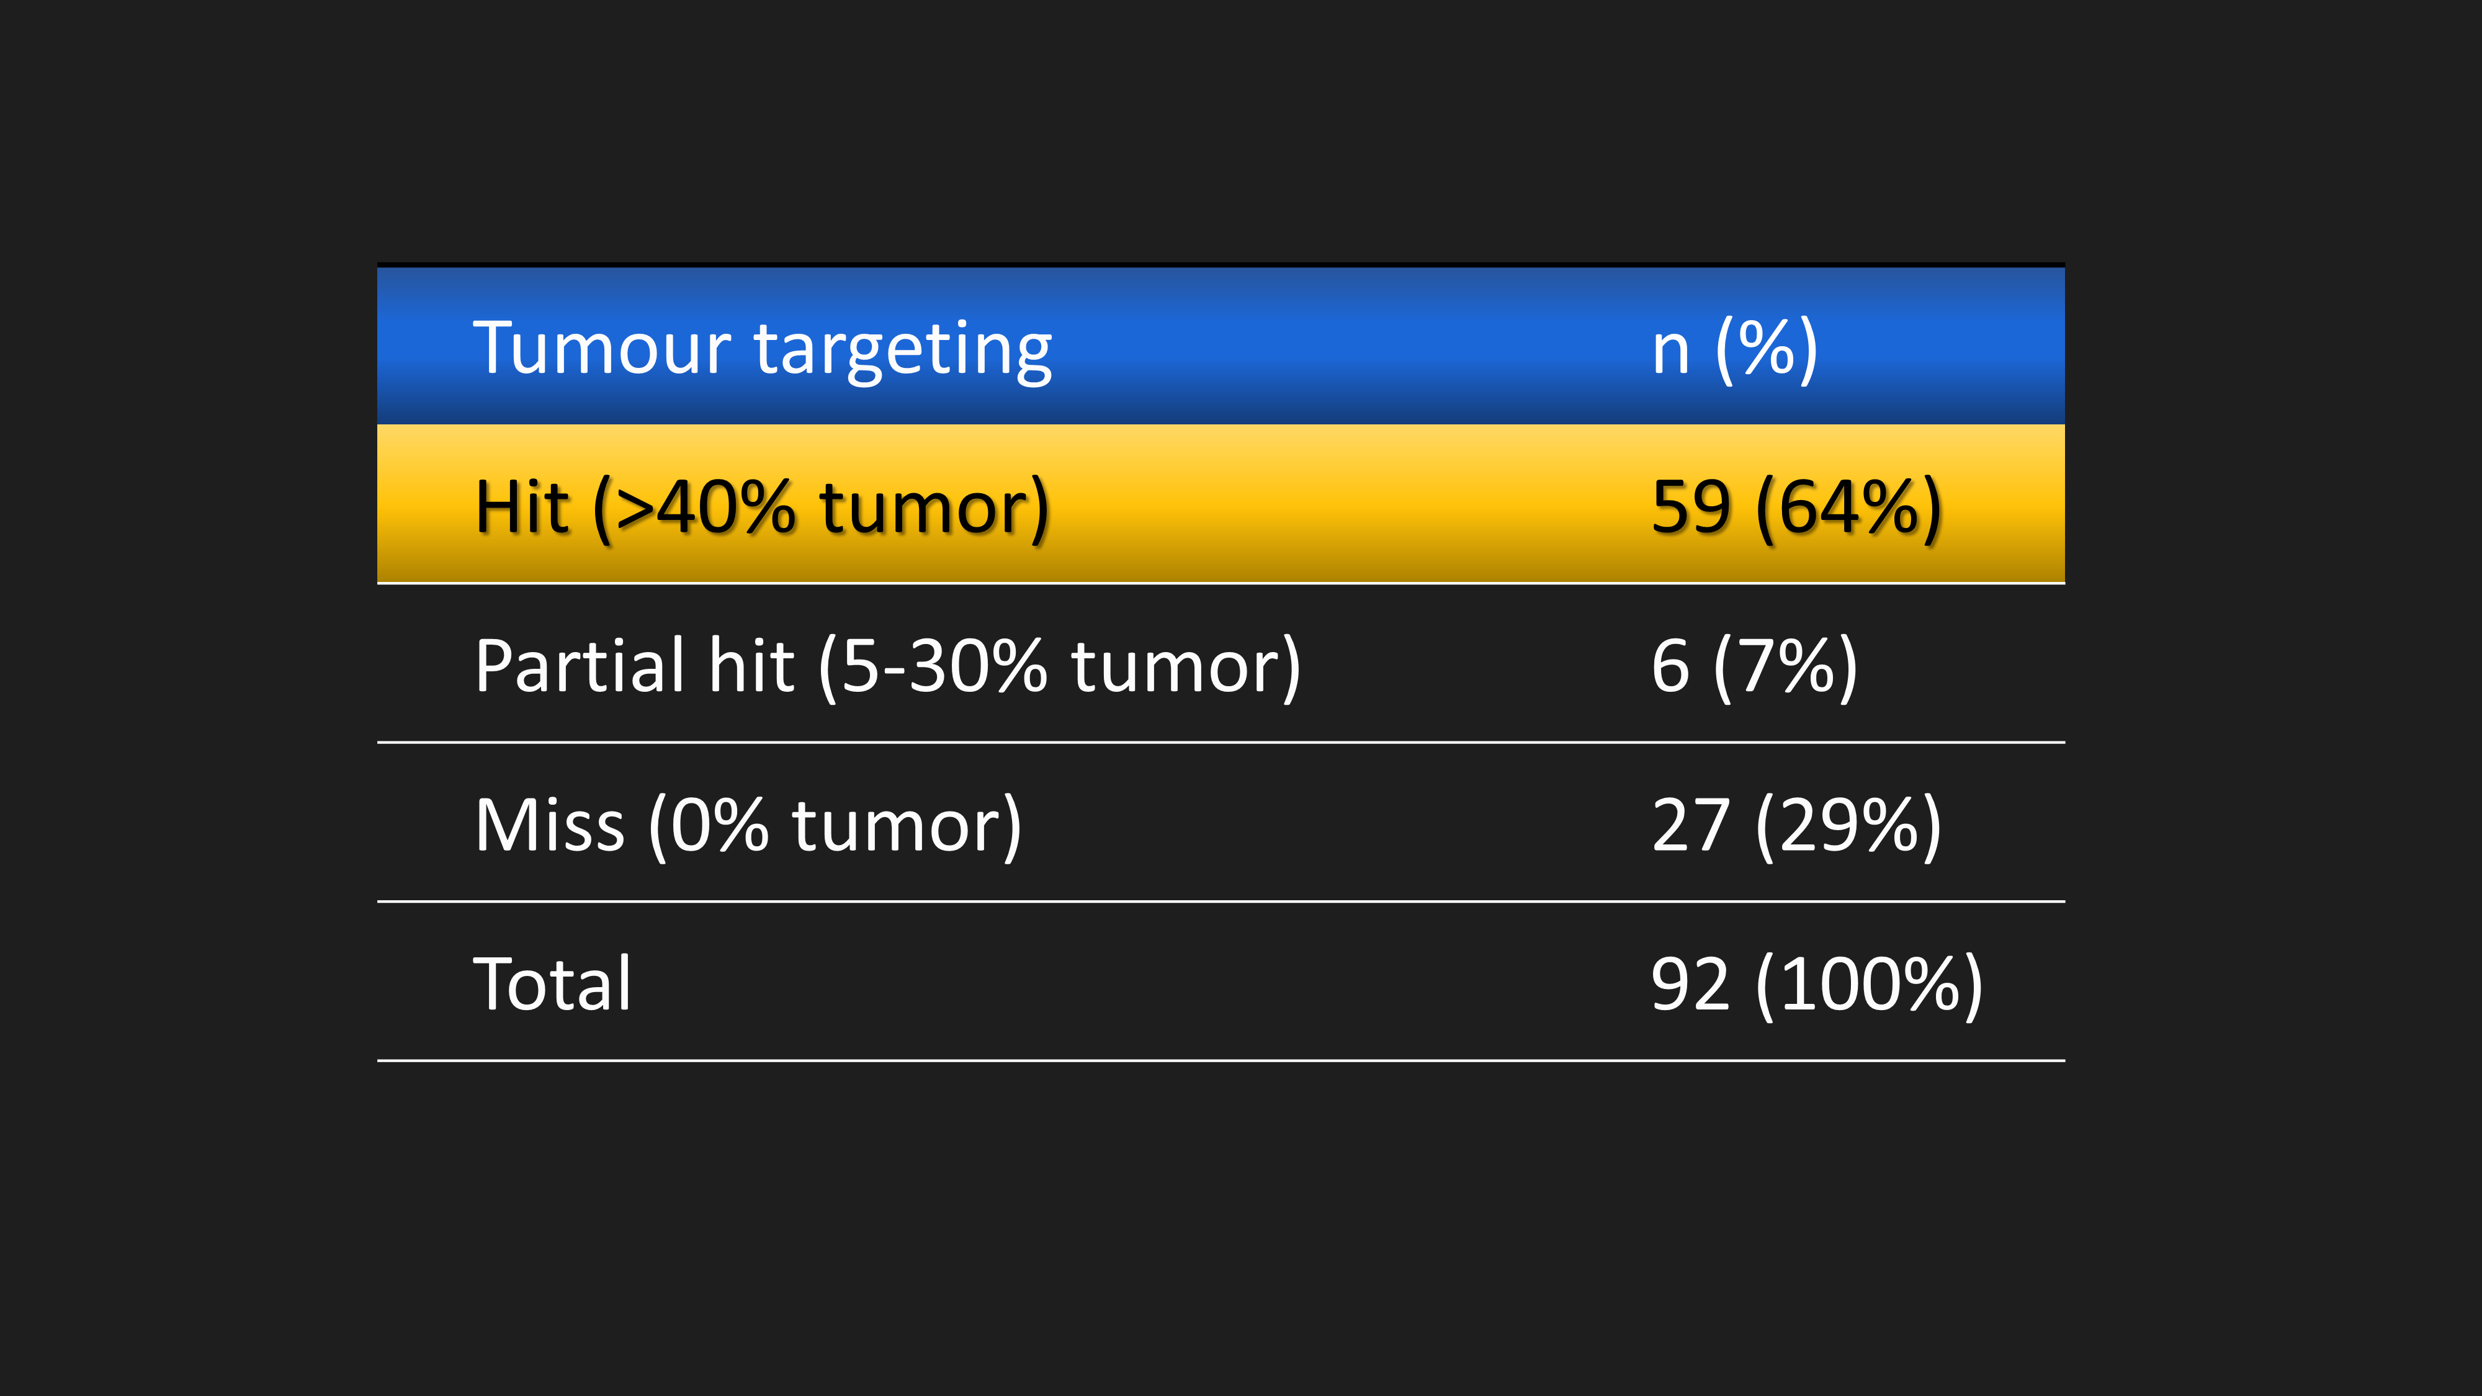Click the "Hit (>40% tumor)" label

pos(761,508)
